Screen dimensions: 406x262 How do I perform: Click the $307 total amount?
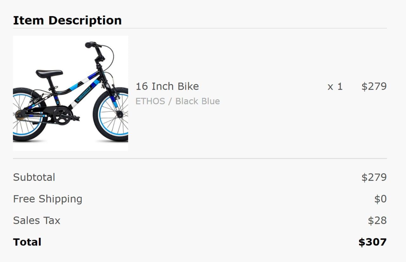(x=372, y=242)
